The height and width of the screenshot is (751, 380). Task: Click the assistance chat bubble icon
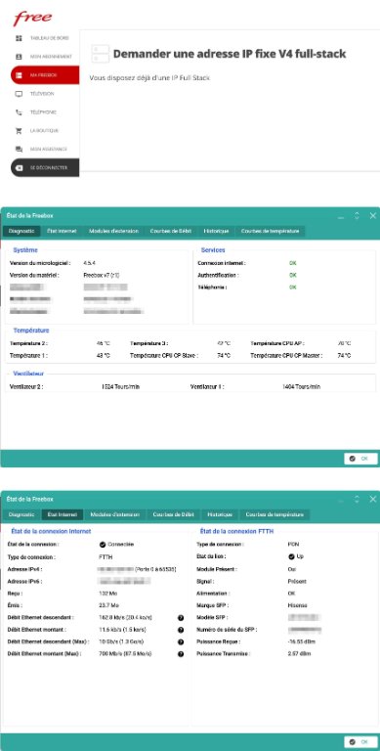point(20,150)
